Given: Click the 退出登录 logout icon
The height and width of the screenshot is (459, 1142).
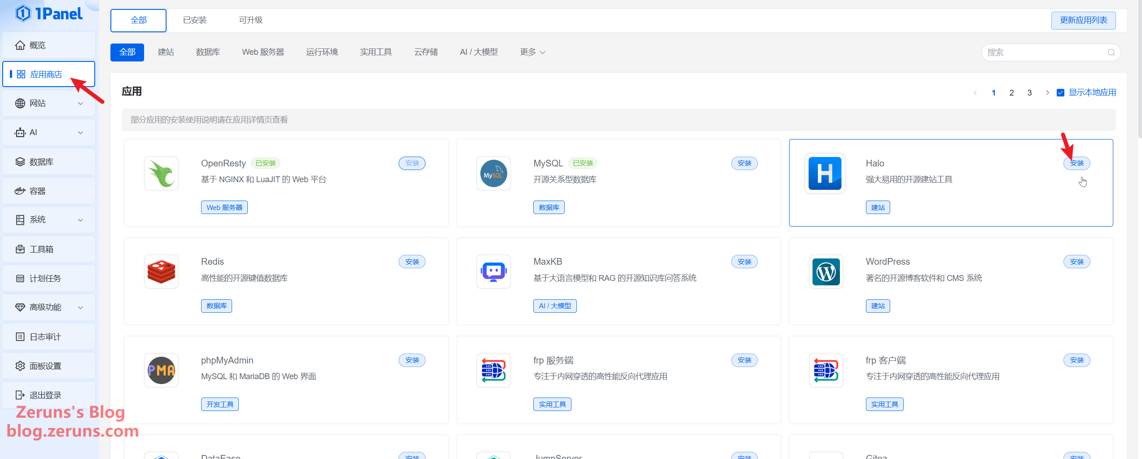Looking at the screenshot, I should [20, 395].
